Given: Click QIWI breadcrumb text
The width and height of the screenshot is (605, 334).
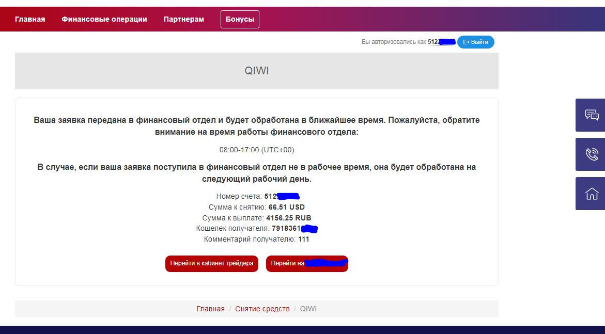Looking at the screenshot, I should click(x=308, y=309).
